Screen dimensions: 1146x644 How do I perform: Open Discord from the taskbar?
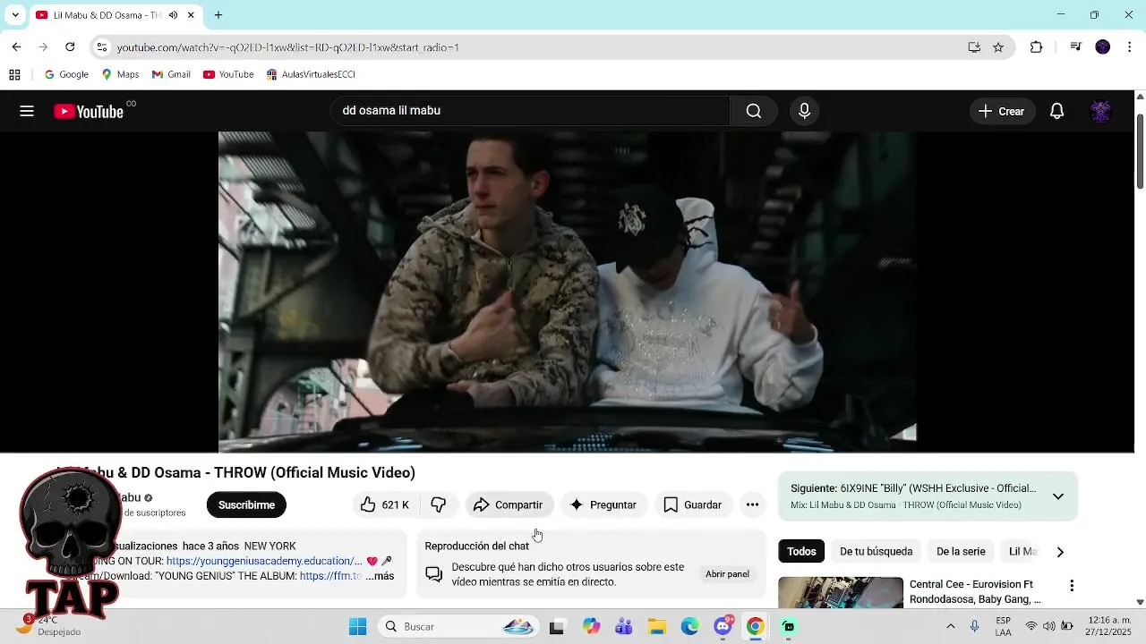[723, 627]
